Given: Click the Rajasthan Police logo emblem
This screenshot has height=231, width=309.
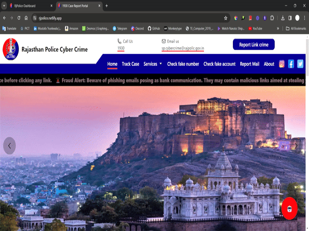Looking at the screenshot, I should click(10, 49).
